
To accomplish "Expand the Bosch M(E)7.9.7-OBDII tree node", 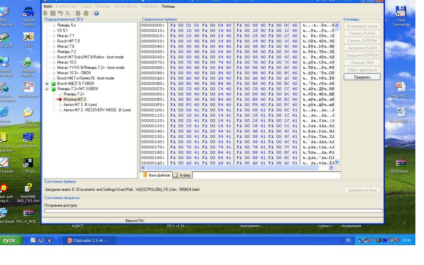I will [47, 84].
